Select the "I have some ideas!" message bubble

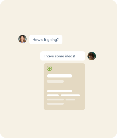click(63, 56)
